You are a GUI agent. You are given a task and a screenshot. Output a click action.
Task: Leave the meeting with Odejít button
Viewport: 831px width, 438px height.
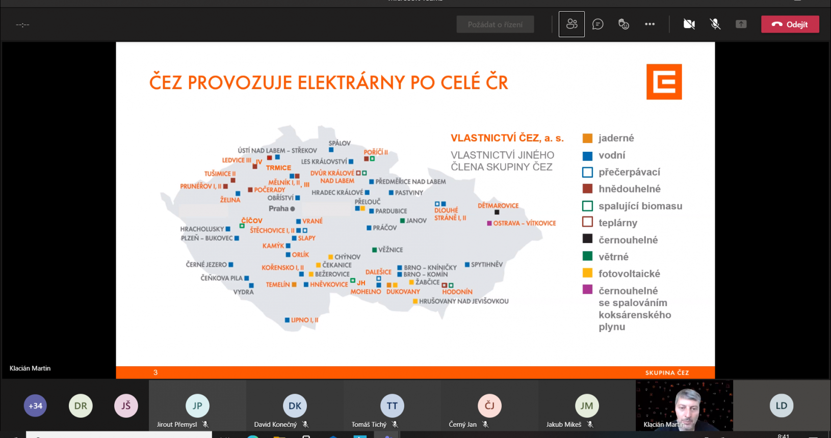pos(790,24)
